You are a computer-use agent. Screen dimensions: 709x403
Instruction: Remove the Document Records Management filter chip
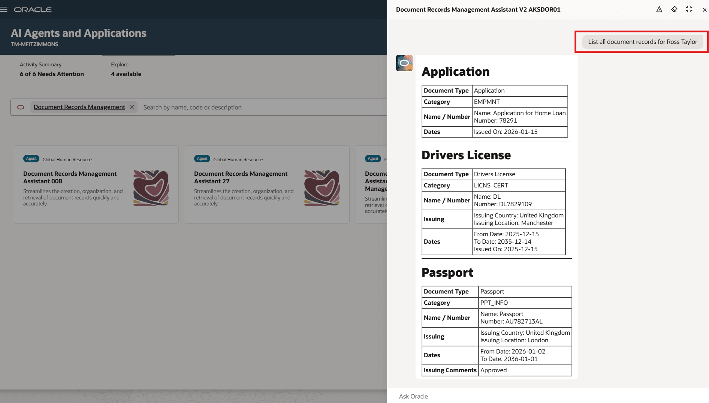coord(132,107)
